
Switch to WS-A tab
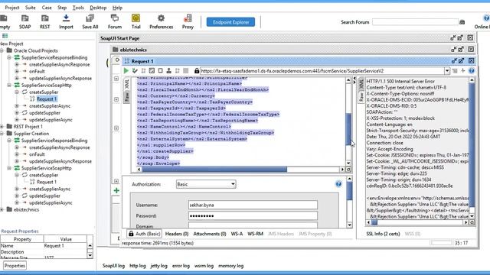click(x=237, y=234)
